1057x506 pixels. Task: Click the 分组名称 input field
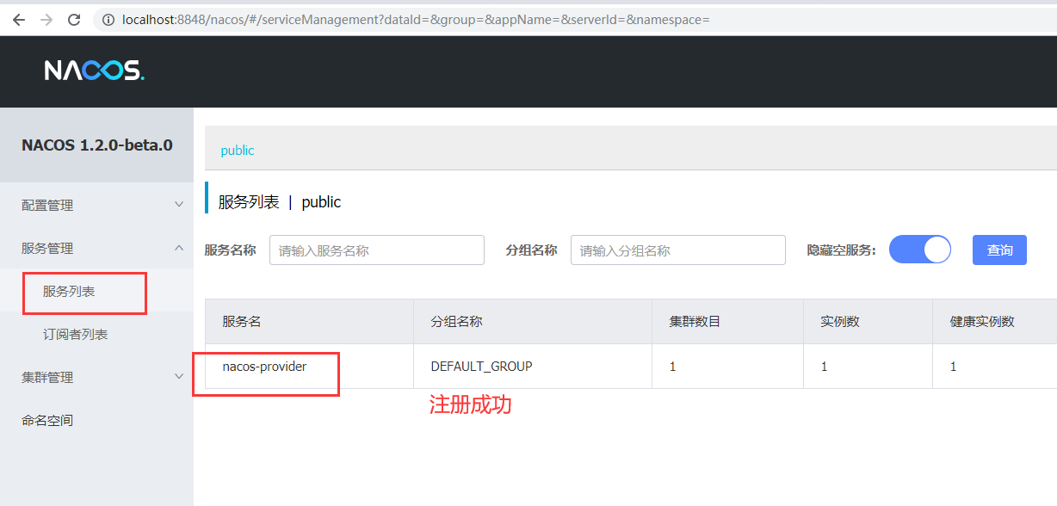point(678,250)
